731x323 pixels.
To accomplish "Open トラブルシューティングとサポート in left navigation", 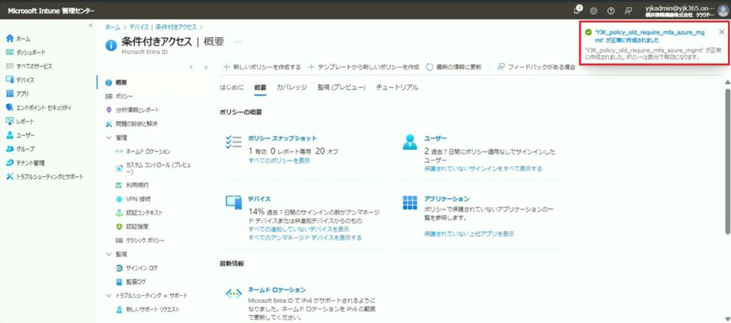I will tap(45, 177).
